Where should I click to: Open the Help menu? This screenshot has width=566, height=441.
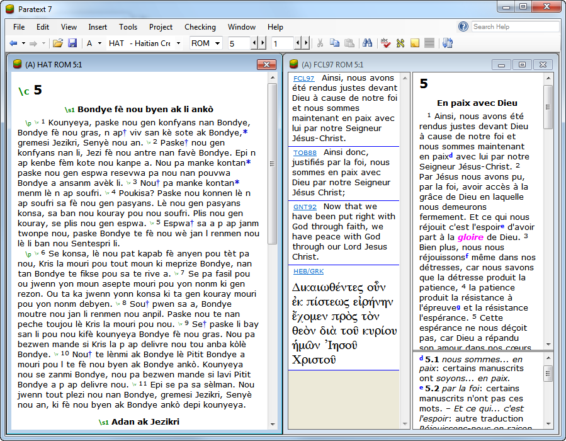click(275, 27)
